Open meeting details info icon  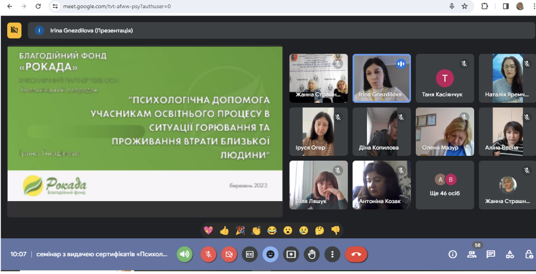(x=452, y=254)
